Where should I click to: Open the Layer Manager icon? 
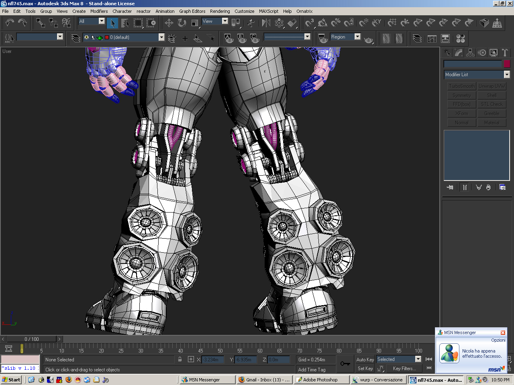[76, 38]
